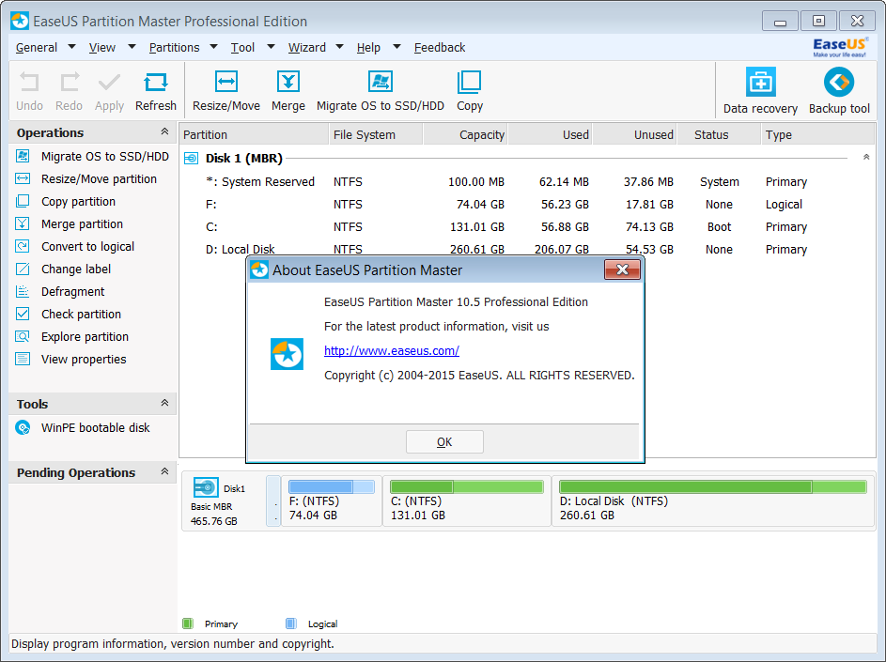Click the WinPE bootable disk icon
Screen dimensions: 886x662
(x=23, y=427)
